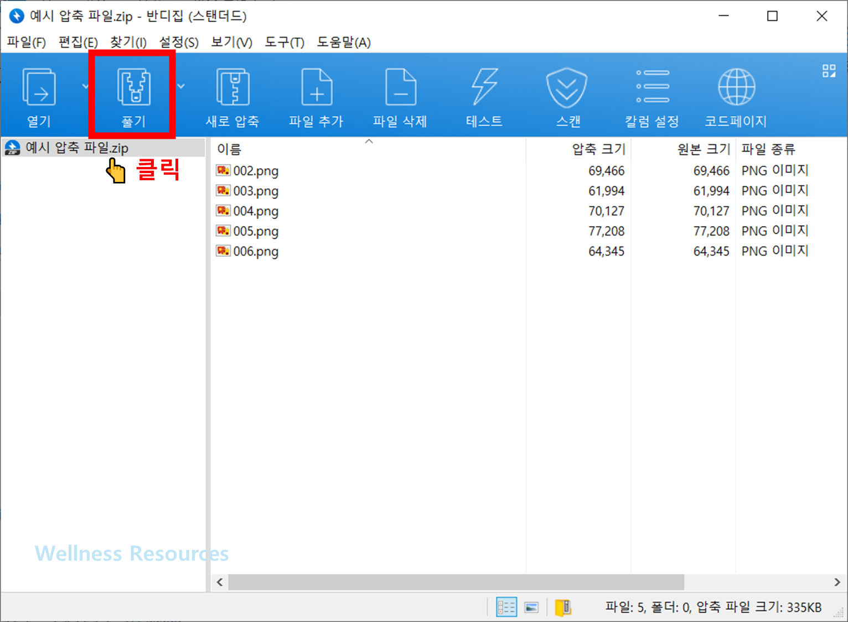Click the Bandizip logo in title bar

pos(17,15)
